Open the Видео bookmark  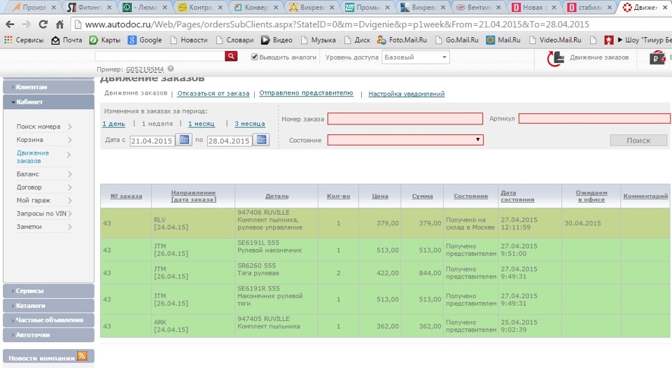[x=276, y=40]
